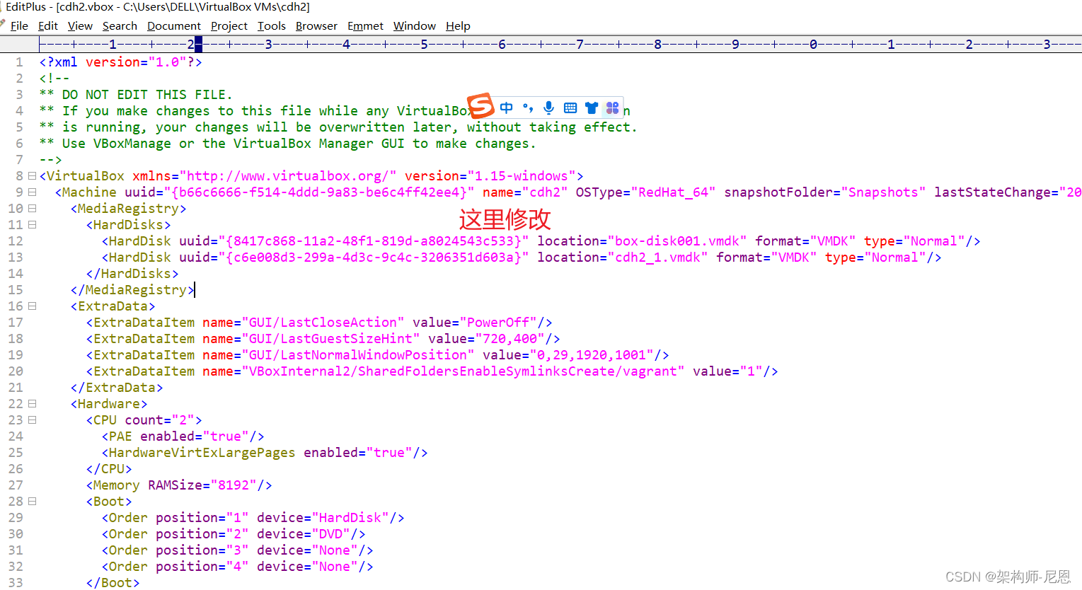Viewport: 1082px width, 590px height.
Task: Open the View menu
Action: coord(80,26)
